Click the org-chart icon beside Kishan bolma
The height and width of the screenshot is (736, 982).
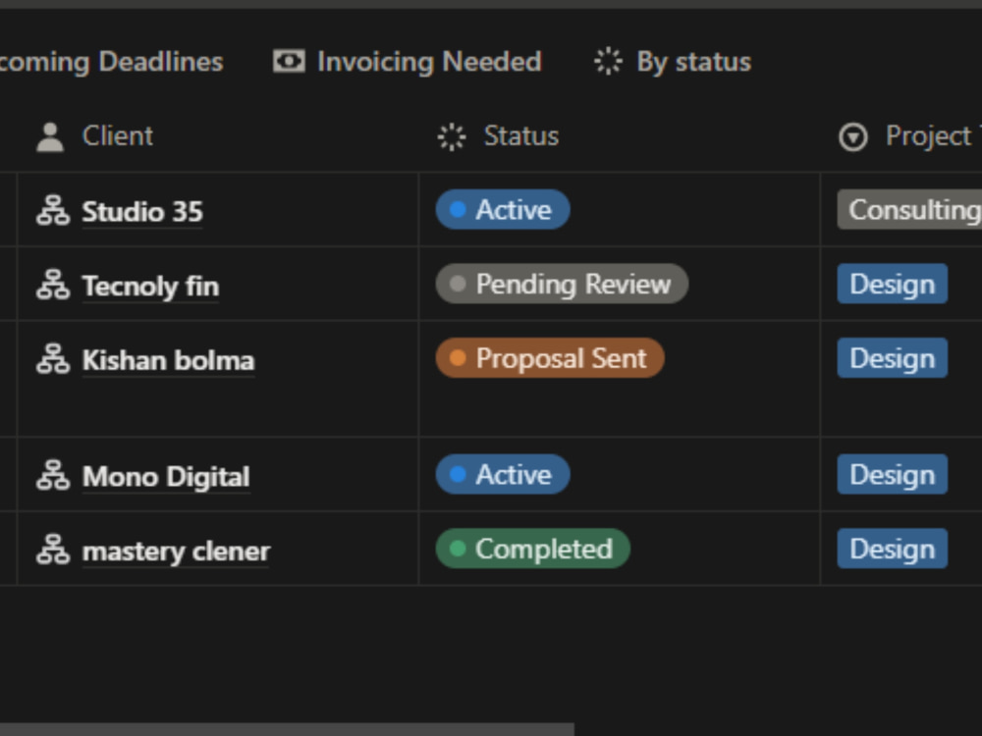(x=53, y=359)
